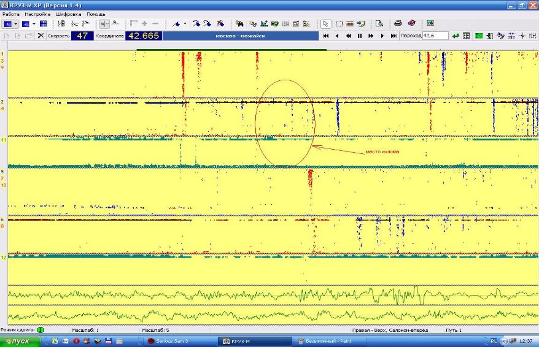Select the arrow pointer cursor tool
This screenshot has height=349, width=539.
point(325,23)
